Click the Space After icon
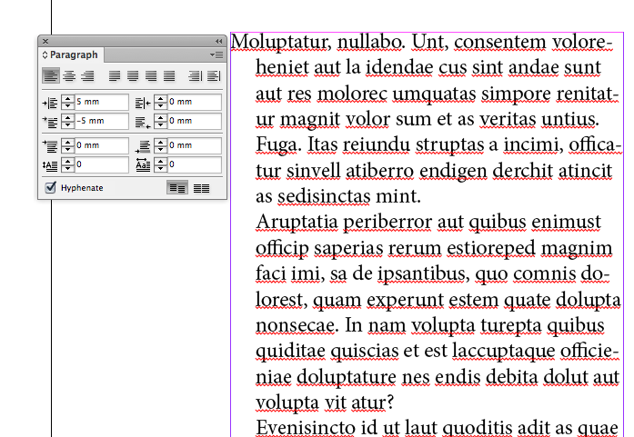Screen dimensions: 634x437 click(x=143, y=146)
